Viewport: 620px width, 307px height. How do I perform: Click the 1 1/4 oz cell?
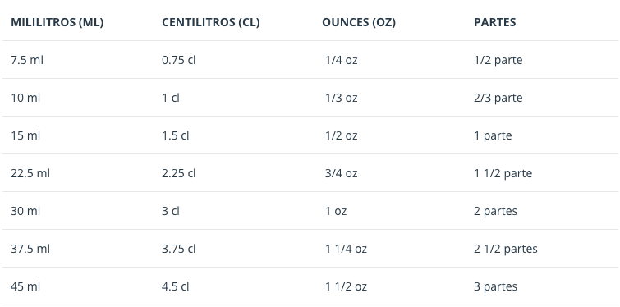pyautogui.click(x=346, y=249)
